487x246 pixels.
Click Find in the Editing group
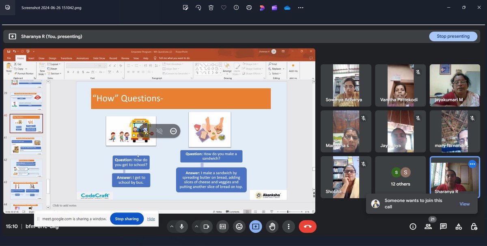(x=273, y=64)
